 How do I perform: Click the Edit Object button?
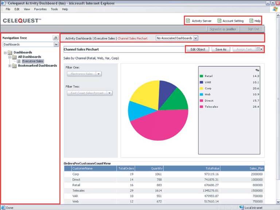tap(198, 49)
